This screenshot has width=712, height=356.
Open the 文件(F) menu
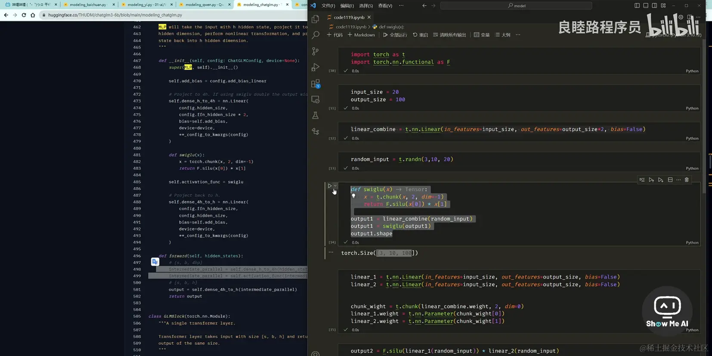click(x=328, y=6)
